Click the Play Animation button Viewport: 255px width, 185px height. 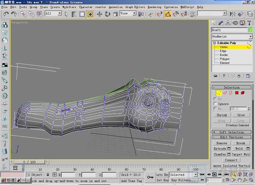click(214, 174)
